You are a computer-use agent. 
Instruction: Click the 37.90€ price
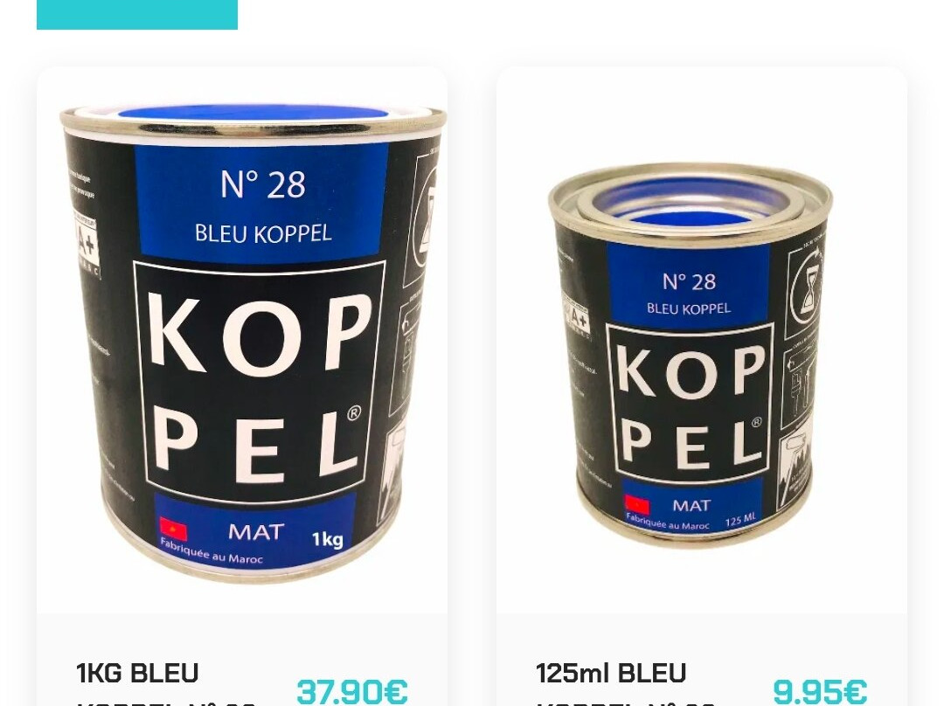click(x=352, y=691)
